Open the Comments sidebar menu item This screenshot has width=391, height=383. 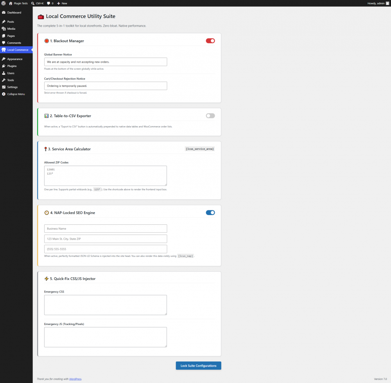[x=16, y=43]
